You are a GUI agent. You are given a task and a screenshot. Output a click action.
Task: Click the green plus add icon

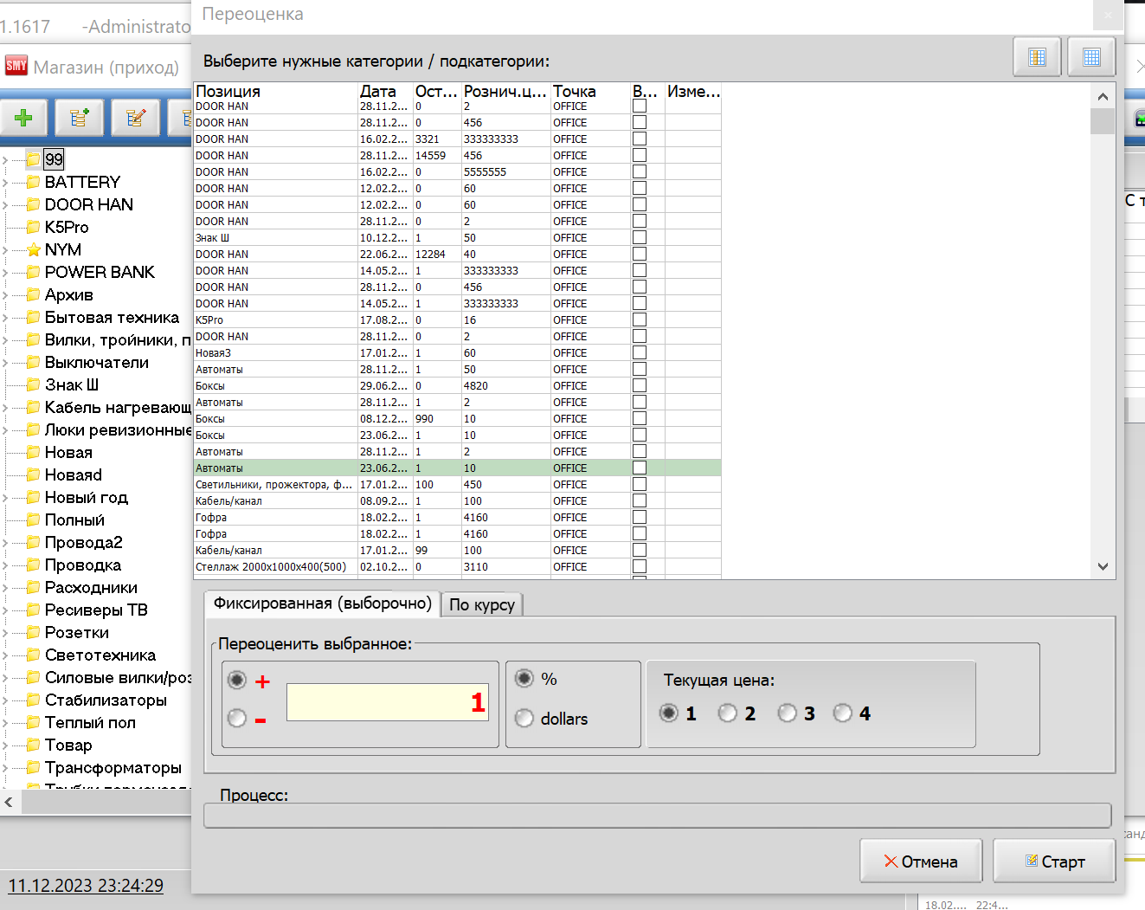point(24,118)
